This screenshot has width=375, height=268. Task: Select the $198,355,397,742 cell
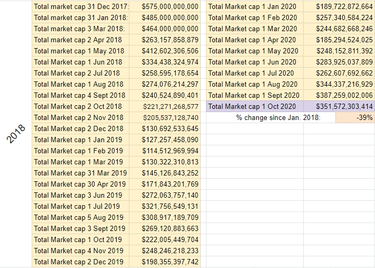click(x=165, y=262)
